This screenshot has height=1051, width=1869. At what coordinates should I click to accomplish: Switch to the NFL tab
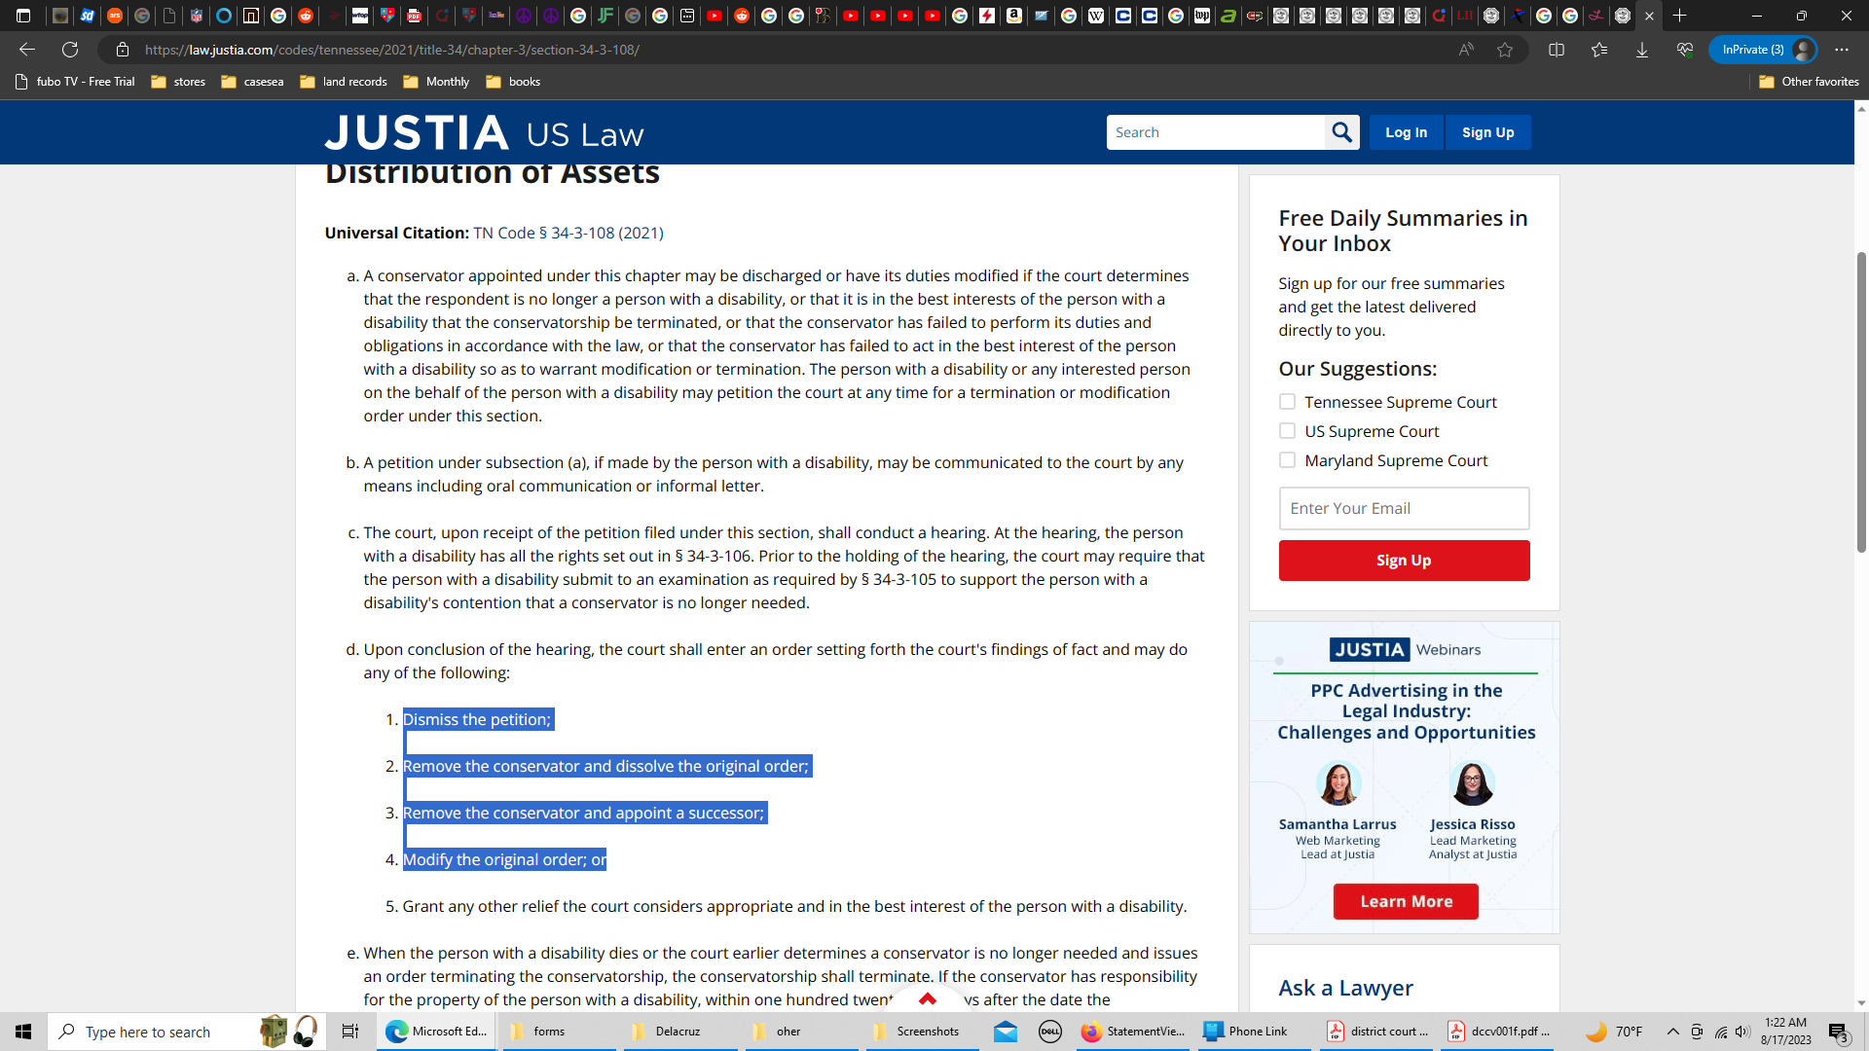(x=196, y=16)
